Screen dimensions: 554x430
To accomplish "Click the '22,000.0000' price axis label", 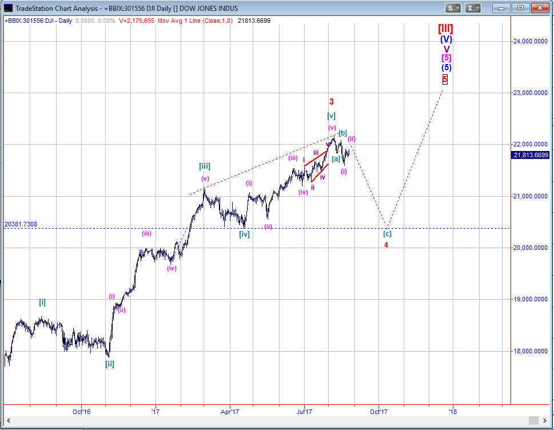I will 531,144.
